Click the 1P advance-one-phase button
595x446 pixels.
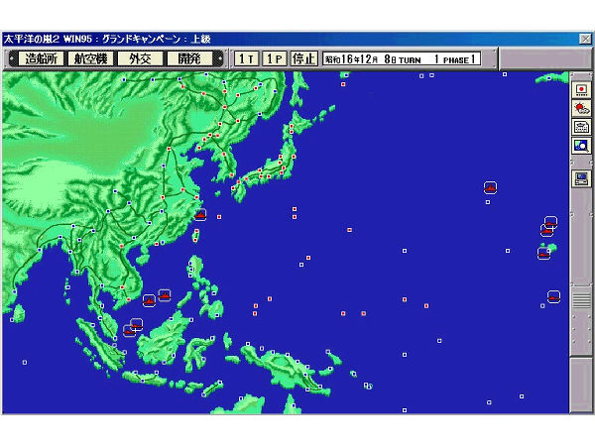pos(275,58)
